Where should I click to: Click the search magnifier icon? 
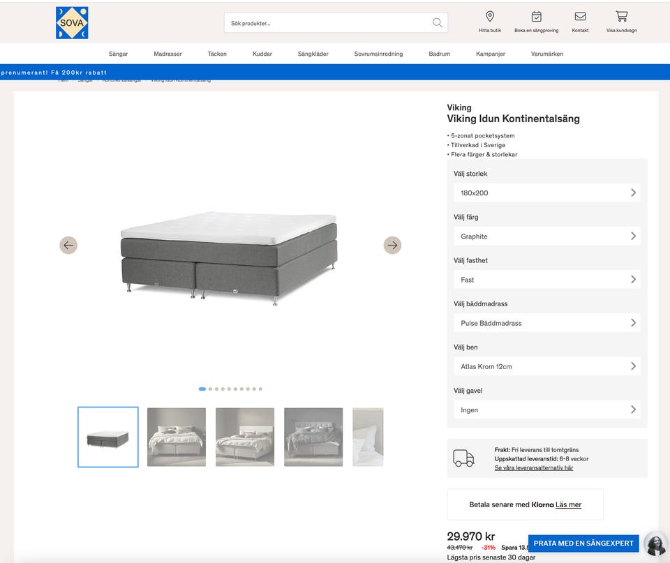pyautogui.click(x=438, y=23)
